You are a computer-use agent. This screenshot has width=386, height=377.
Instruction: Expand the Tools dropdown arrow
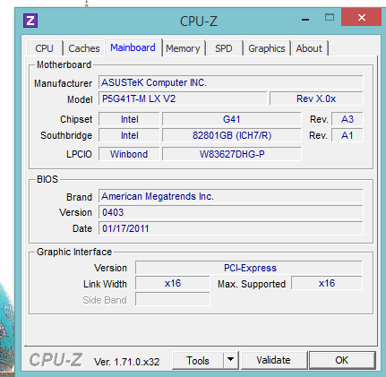[231, 361]
